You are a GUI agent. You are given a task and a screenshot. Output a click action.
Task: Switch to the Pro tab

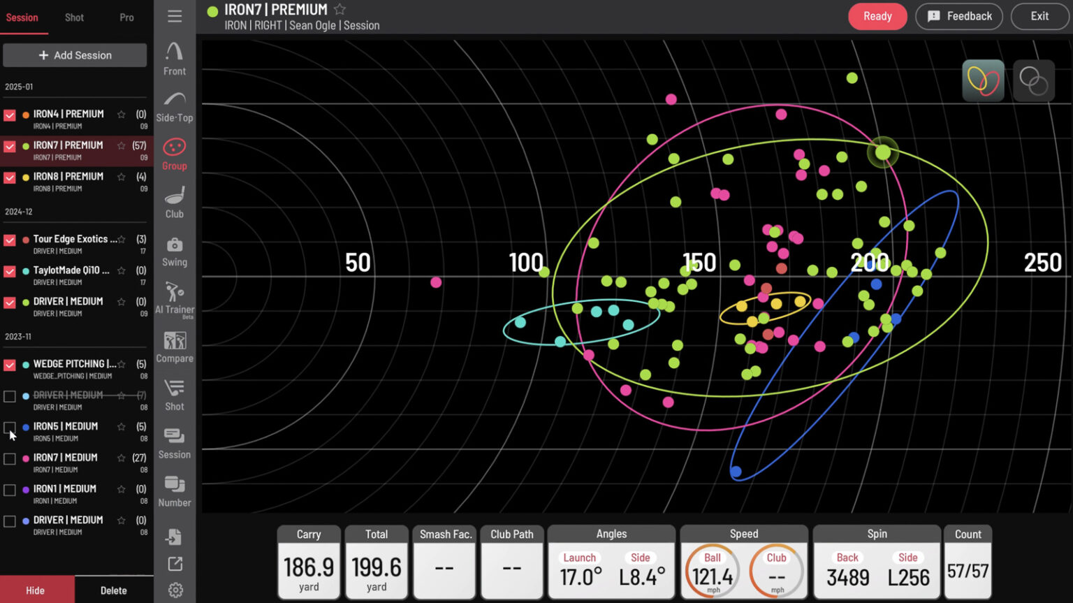pyautogui.click(x=126, y=17)
